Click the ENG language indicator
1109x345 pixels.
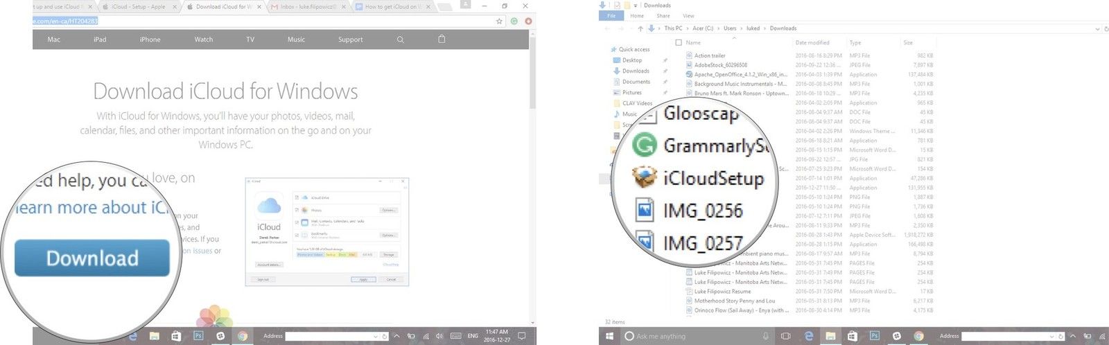[x=473, y=336]
